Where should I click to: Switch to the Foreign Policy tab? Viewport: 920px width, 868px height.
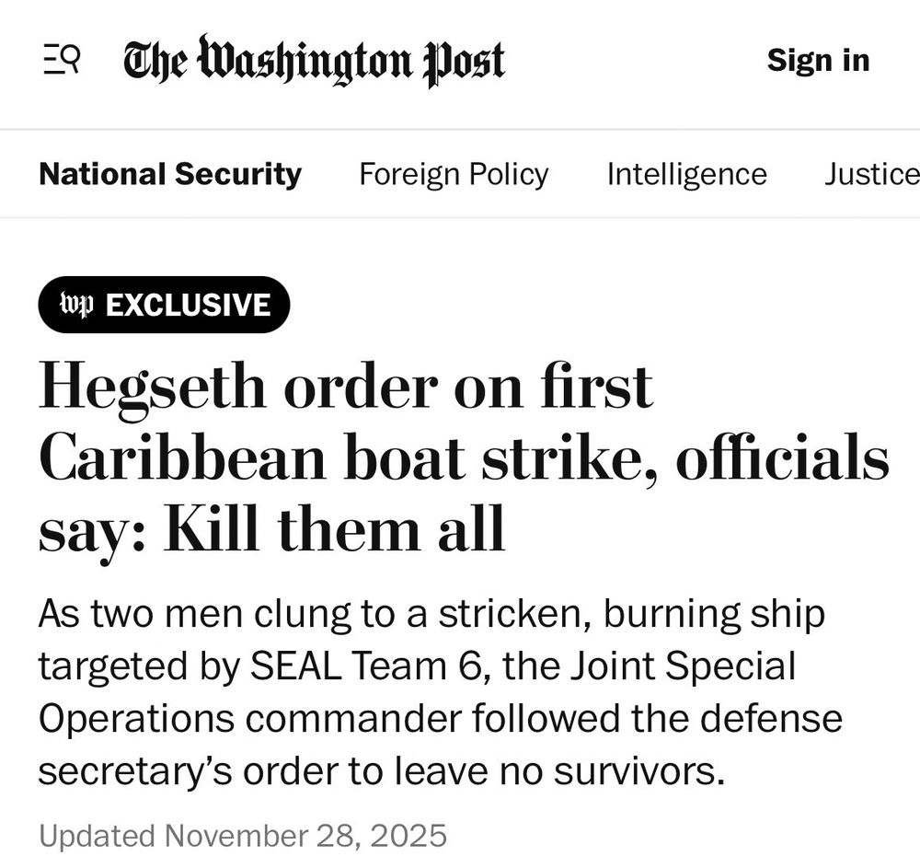(454, 174)
